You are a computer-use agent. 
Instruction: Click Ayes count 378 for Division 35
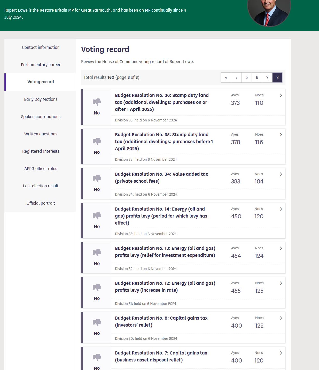click(236, 142)
